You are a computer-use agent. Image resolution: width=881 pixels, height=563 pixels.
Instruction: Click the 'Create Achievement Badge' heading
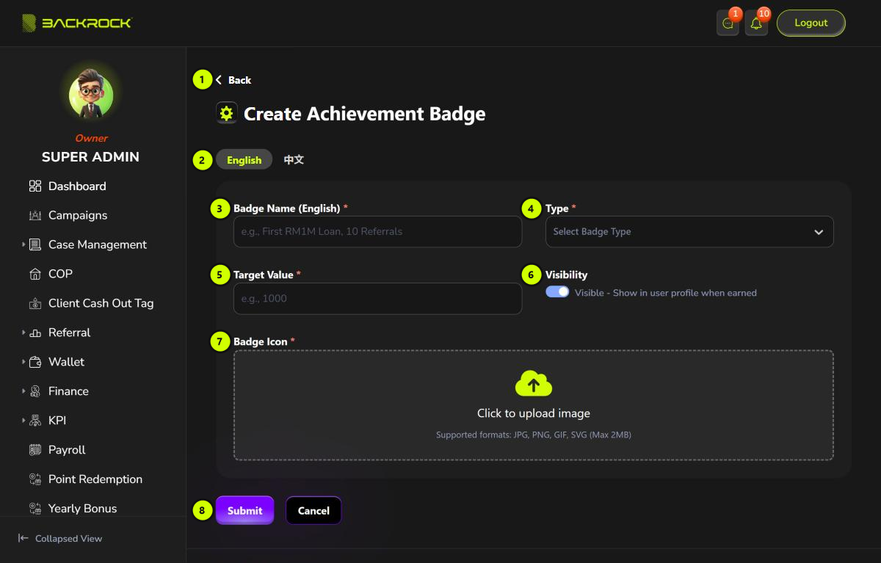(364, 114)
